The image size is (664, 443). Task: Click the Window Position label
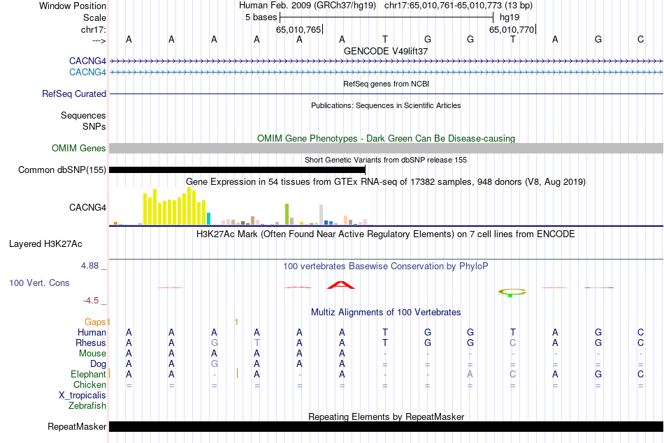point(73,6)
